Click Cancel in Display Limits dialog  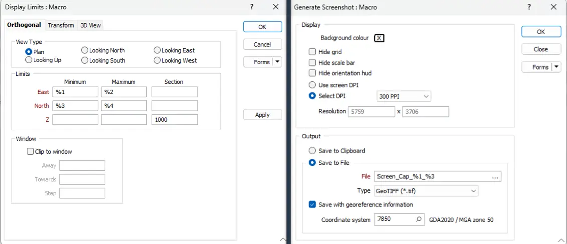263,44
